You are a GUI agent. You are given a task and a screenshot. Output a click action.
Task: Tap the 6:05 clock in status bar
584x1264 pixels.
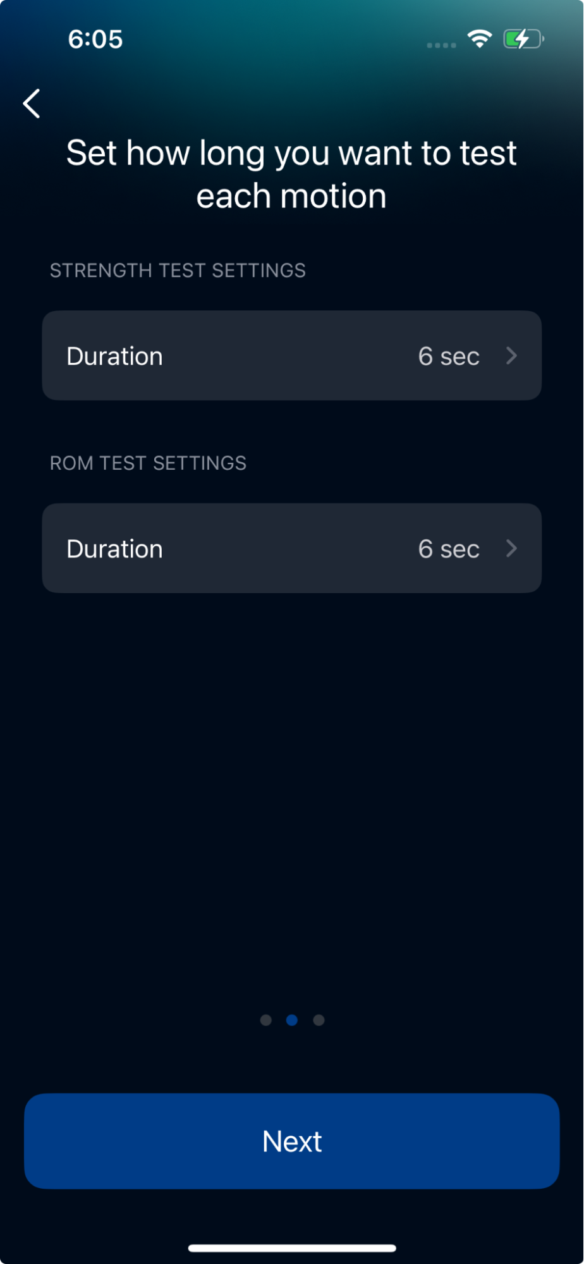[95, 39]
